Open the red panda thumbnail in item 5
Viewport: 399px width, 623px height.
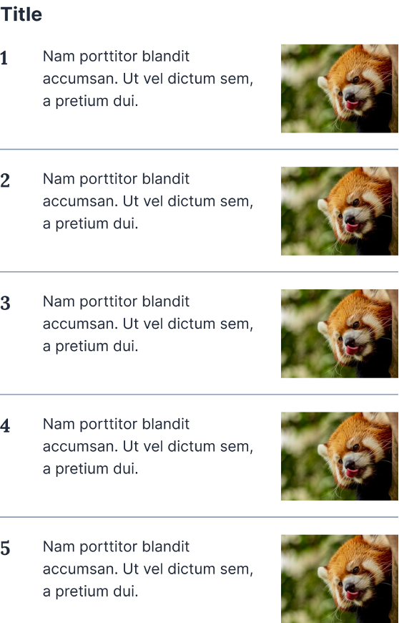340,579
